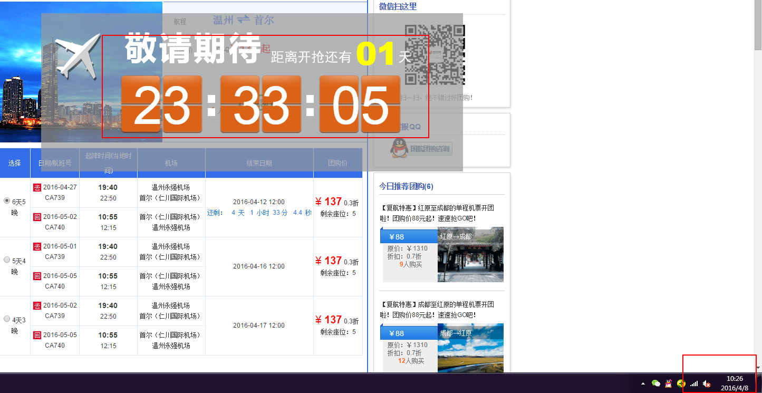The image size is (762, 393).
Task: Click the 结束日期 column header
Action: pyautogui.click(x=259, y=163)
